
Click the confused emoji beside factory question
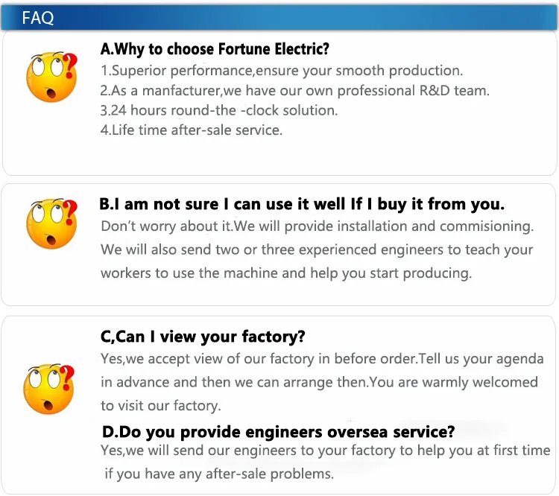tap(51, 388)
